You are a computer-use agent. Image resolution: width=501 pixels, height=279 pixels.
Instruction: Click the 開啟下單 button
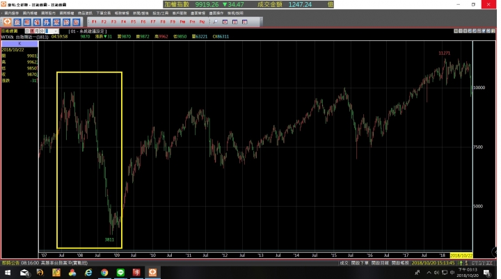360,263
